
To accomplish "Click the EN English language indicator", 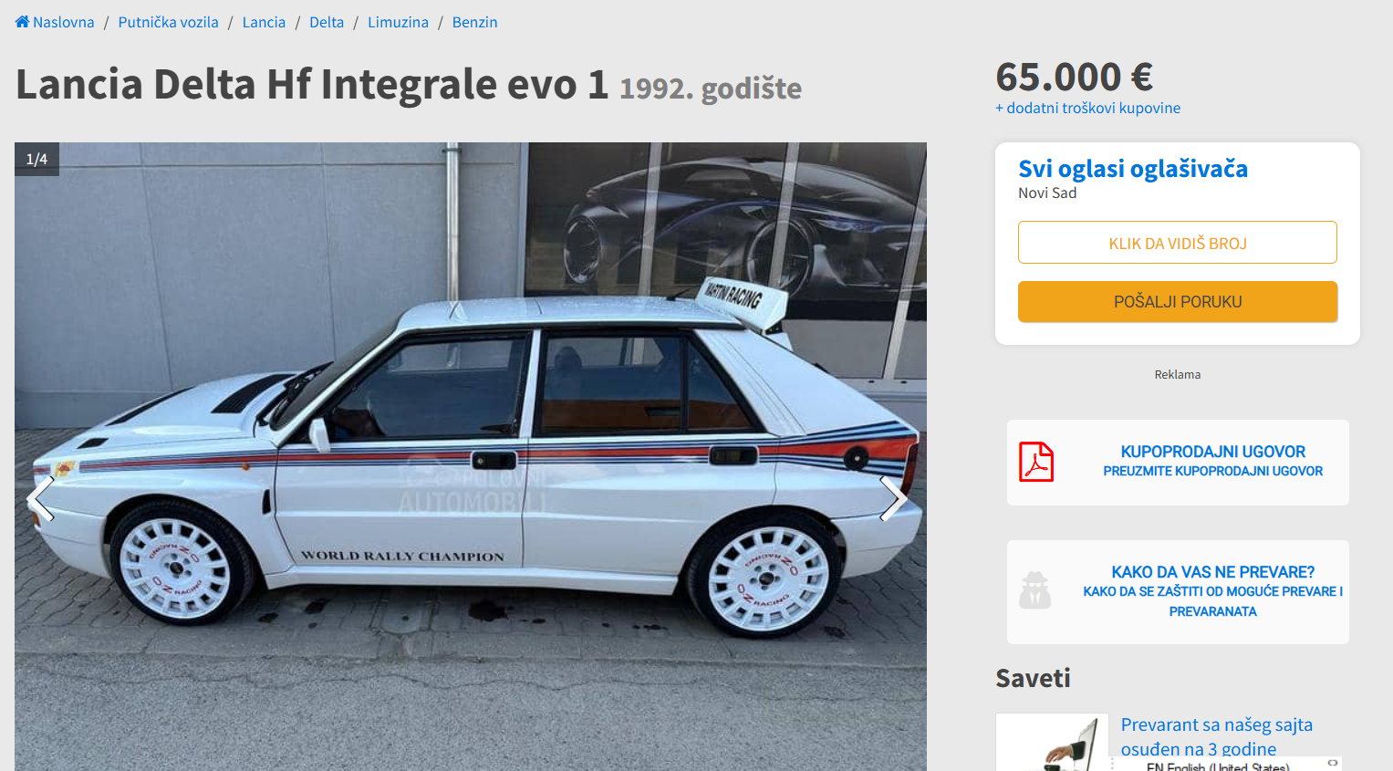I will (1217, 766).
